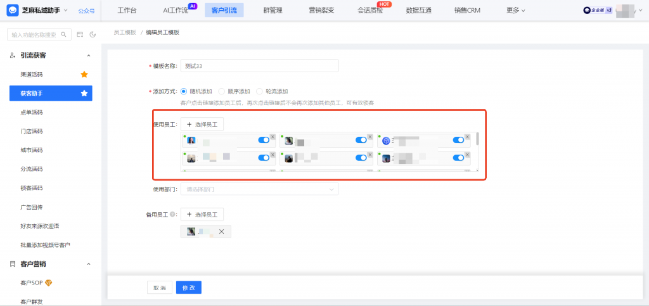
Task: Open the 营销裂变 tab
Action: [321, 10]
